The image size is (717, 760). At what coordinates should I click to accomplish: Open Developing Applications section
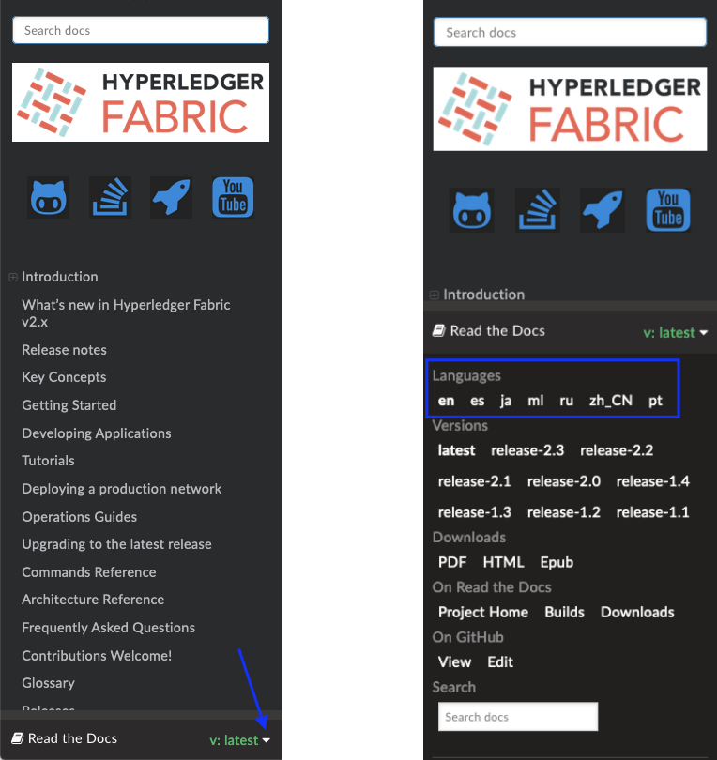coord(97,433)
